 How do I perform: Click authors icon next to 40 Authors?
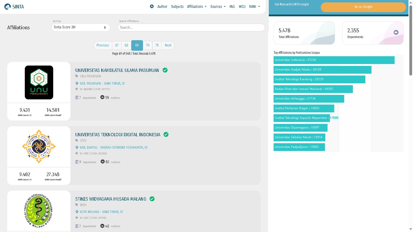(x=102, y=226)
